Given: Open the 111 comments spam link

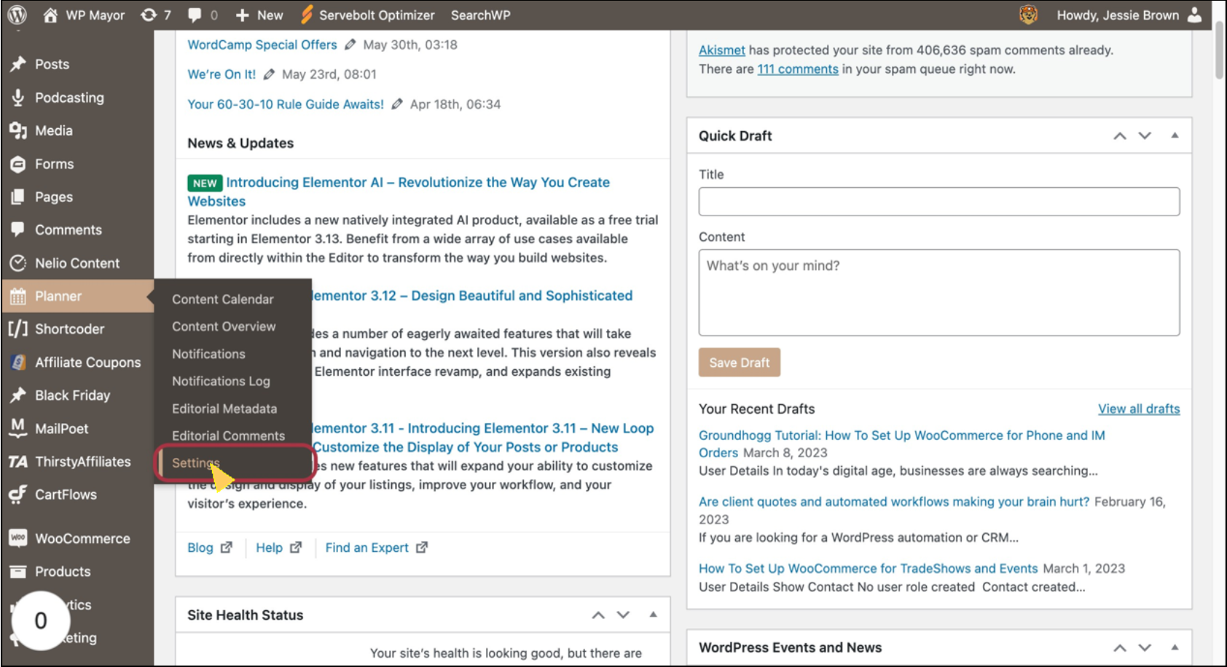Looking at the screenshot, I should point(798,69).
